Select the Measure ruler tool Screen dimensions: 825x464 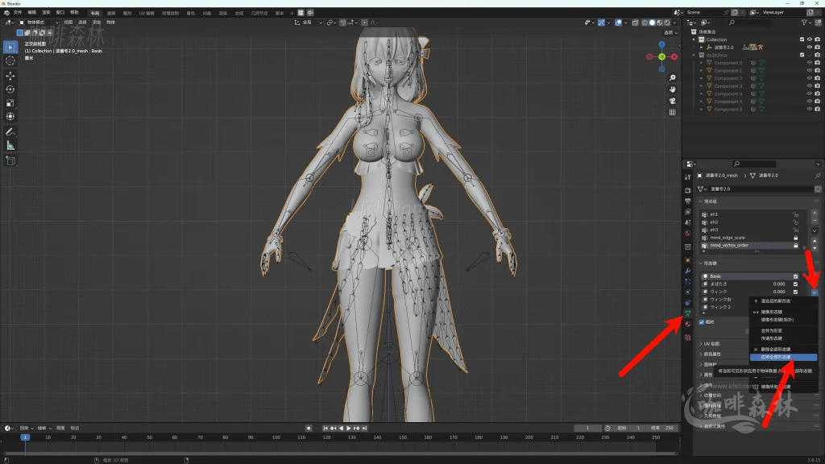pyautogui.click(x=10, y=146)
